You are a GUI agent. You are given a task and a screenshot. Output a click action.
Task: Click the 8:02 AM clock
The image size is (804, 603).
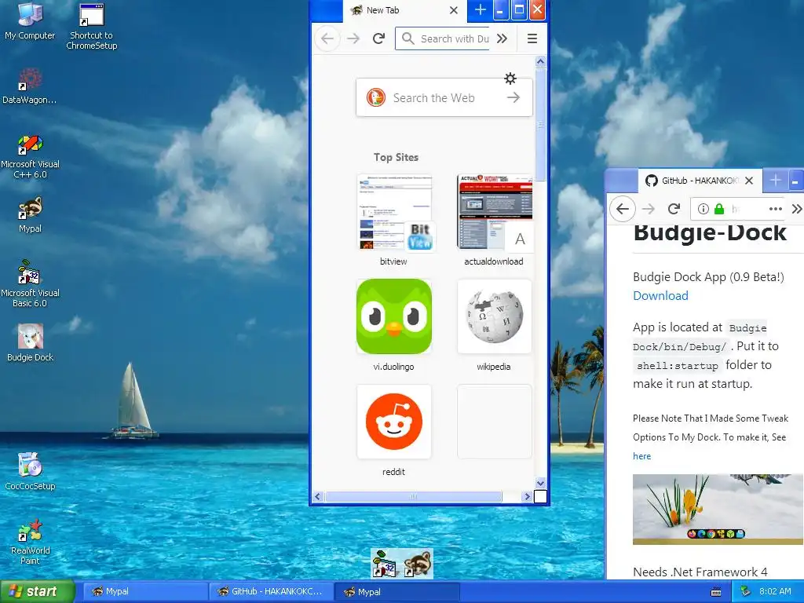(x=775, y=591)
